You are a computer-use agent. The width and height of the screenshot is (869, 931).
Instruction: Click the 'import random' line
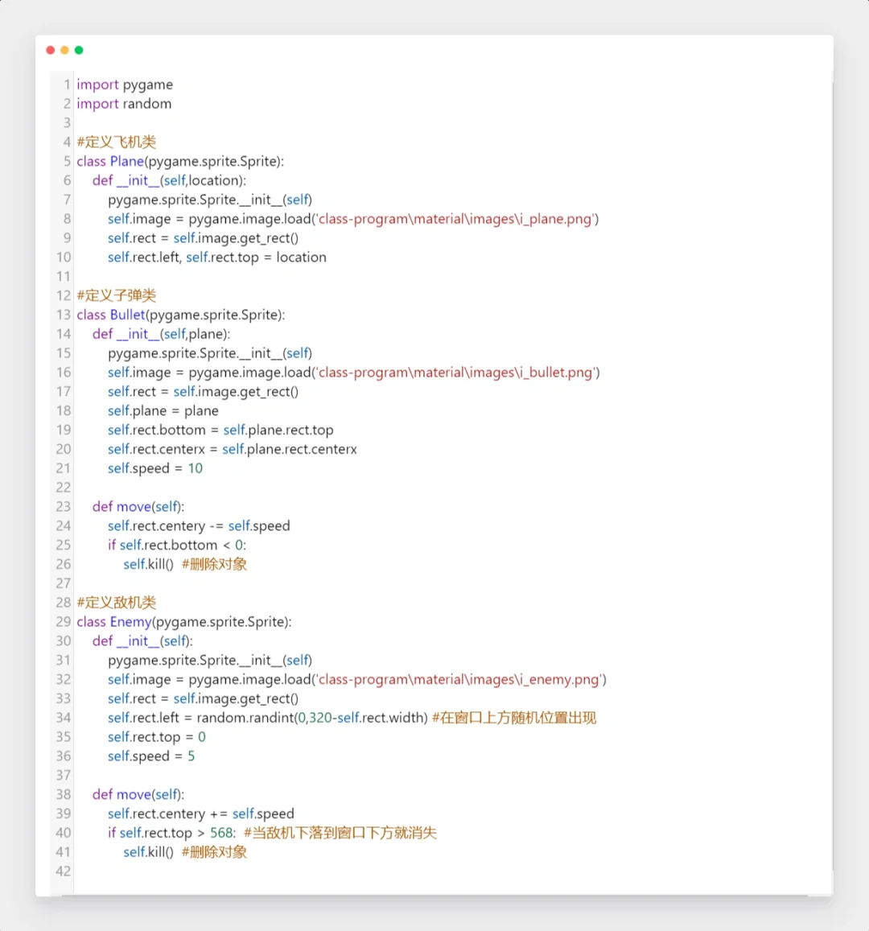124,104
